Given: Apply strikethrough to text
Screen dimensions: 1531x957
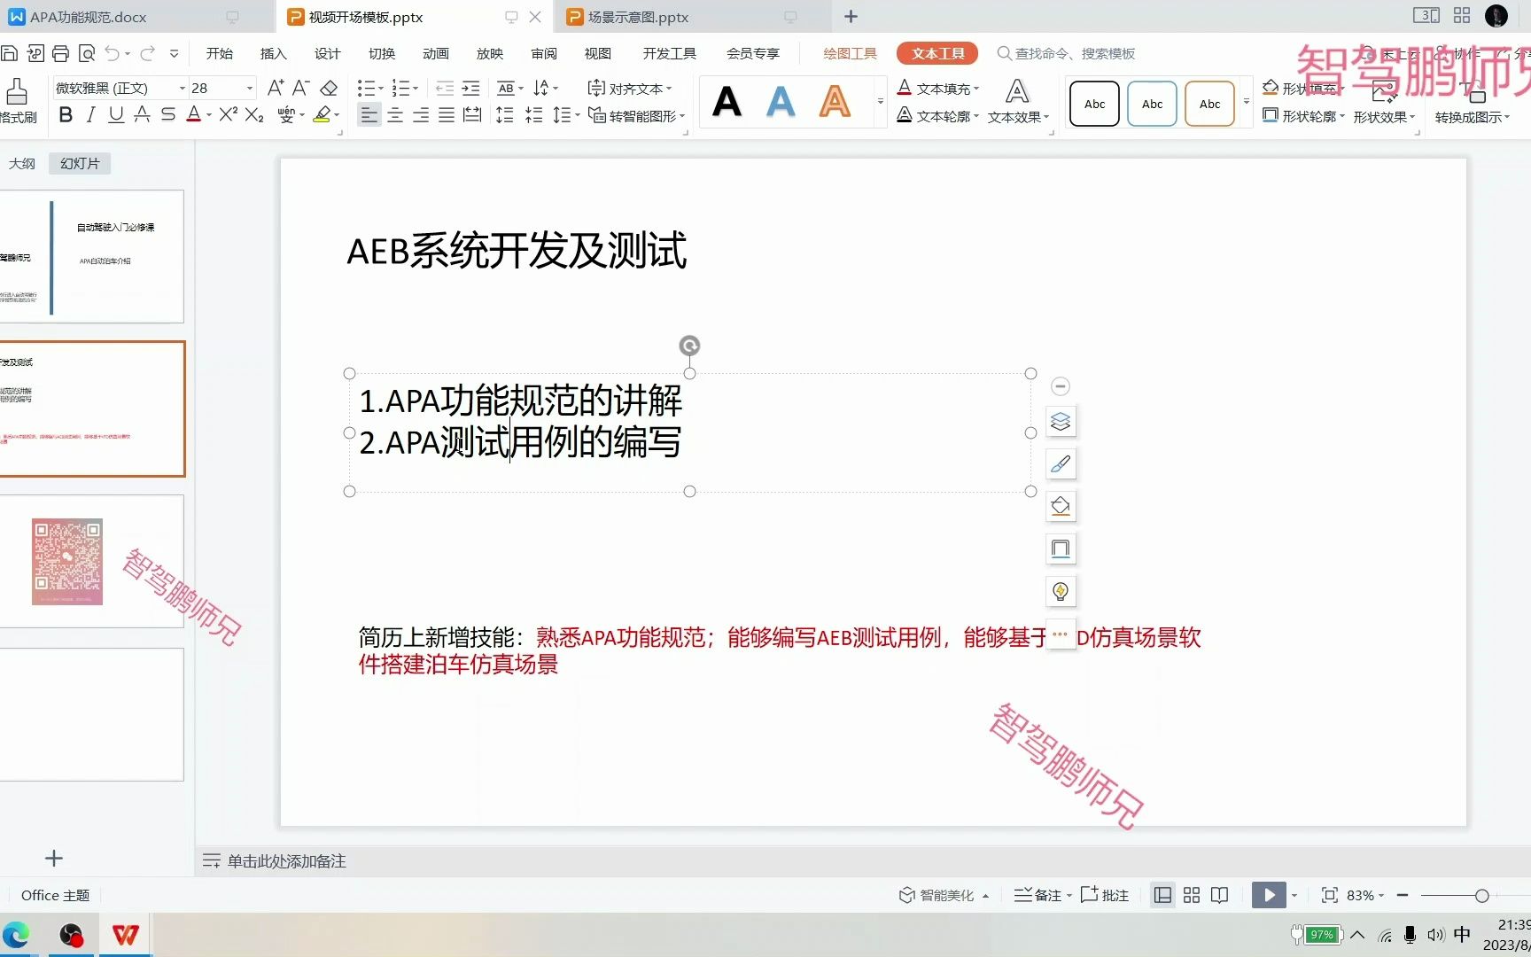Looking at the screenshot, I should click(x=168, y=115).
